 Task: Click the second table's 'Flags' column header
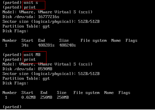[124, 93]
